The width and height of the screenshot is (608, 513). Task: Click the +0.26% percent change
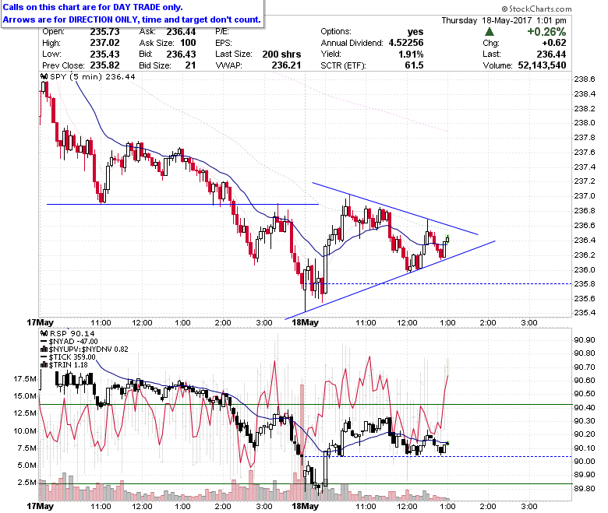pos(546,32)
